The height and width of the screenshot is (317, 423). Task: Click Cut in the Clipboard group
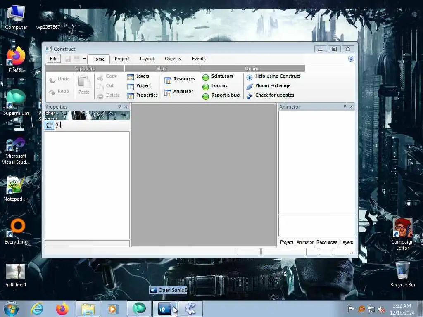[105, 86]
